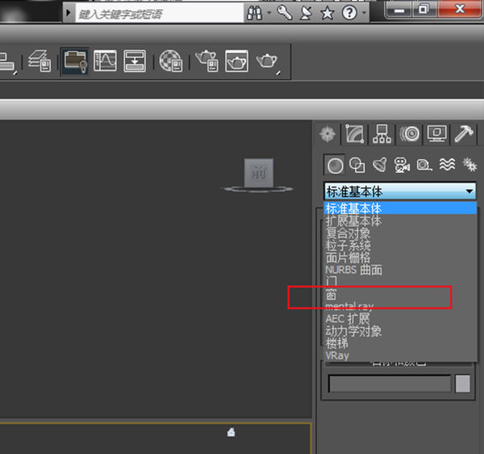Click the object name input field

coord(390,384)
